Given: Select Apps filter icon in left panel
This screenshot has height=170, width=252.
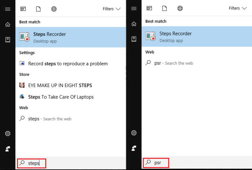Looking at the screenshot, I should click(x=23, y=9).
